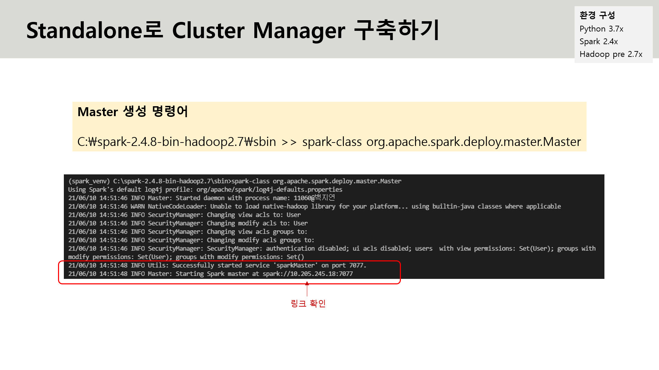
Task: Click the red arrow under the terminal
Action: (307, 289)
